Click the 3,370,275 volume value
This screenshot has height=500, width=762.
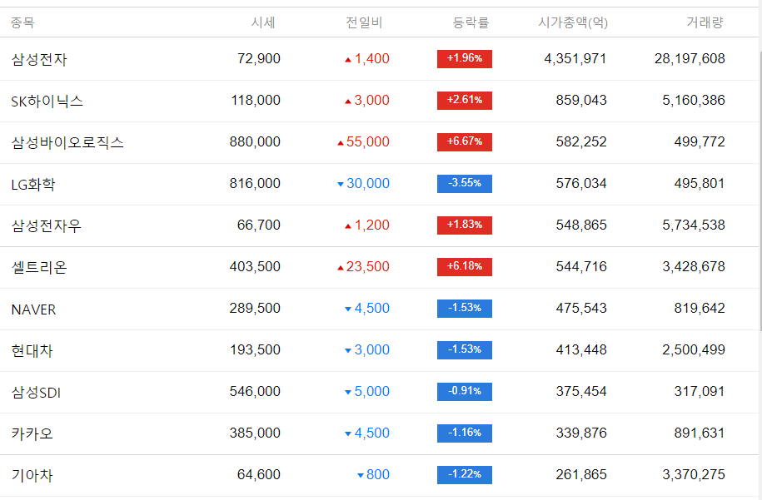click(694, 475)
